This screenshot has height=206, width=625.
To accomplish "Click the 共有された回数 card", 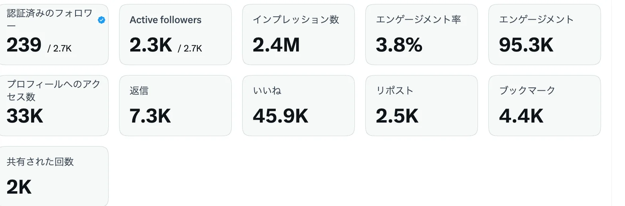I will click(x=52, y=176).
